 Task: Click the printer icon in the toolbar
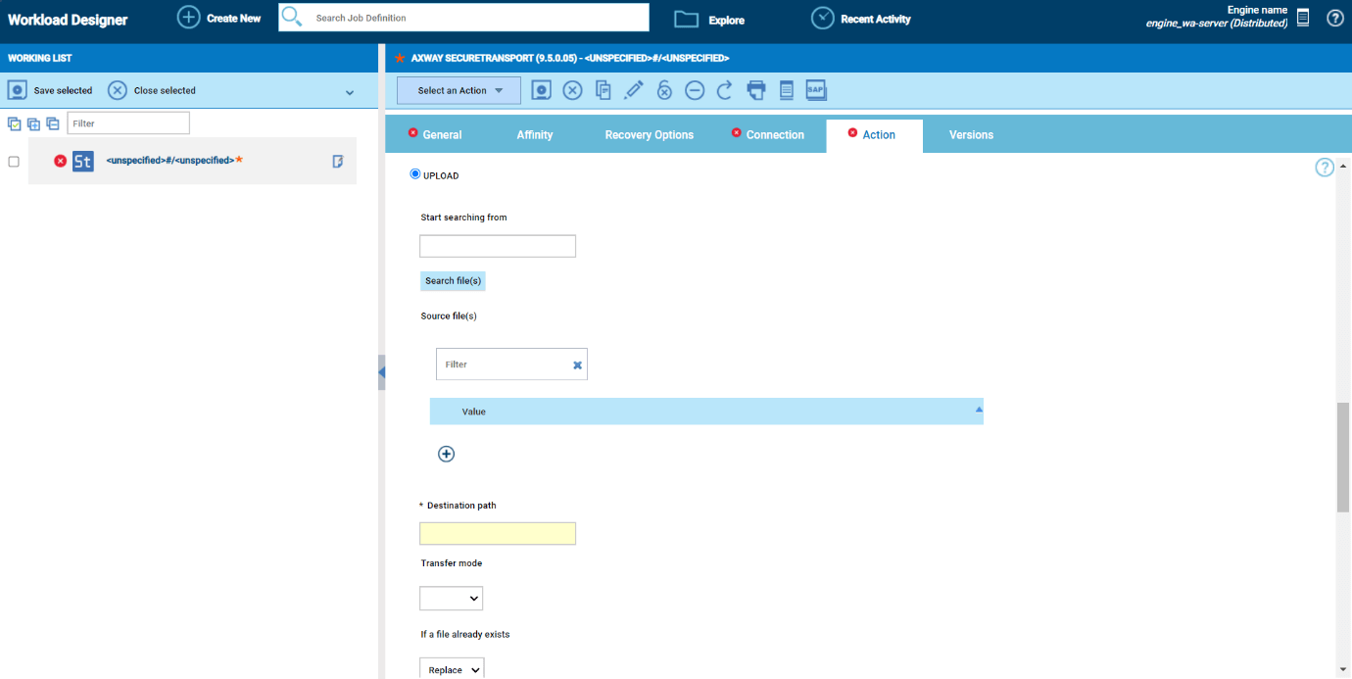[755, 90]
